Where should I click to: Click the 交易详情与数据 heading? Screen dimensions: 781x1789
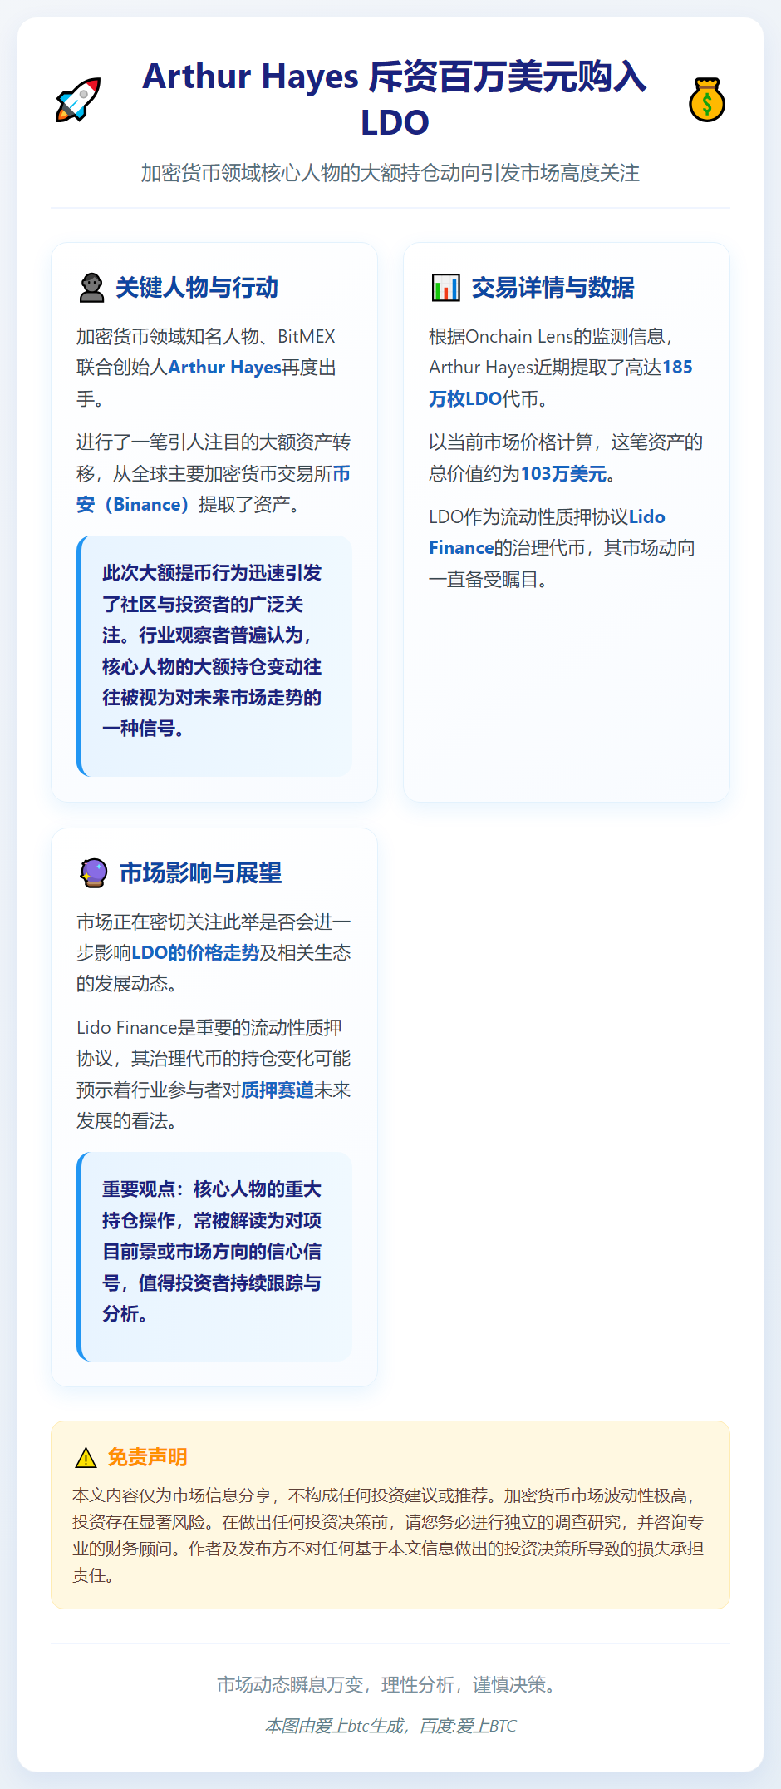click(553, 288)
